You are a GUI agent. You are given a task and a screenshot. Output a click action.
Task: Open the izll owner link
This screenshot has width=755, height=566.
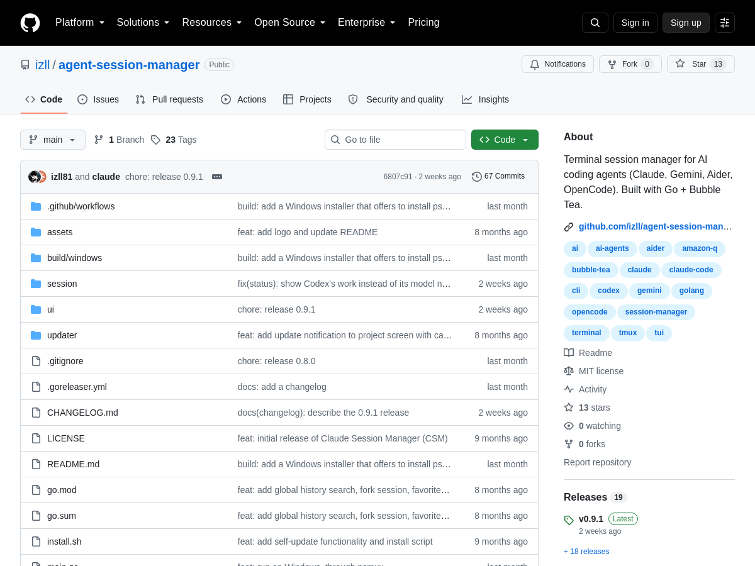(x=42, y=65)
